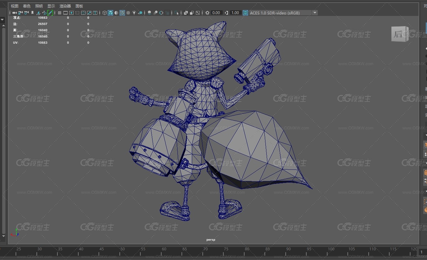Screen dimensions: 427x260
Task: Click the Select Camera icon
Action: point(14,13)
